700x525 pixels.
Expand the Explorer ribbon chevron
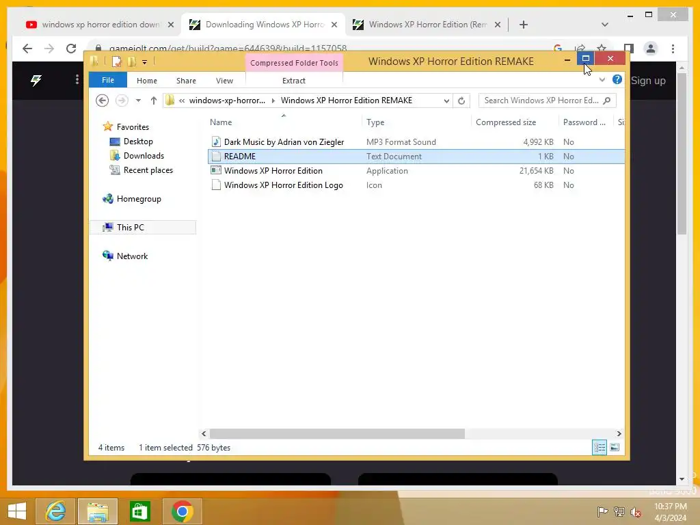602,80
